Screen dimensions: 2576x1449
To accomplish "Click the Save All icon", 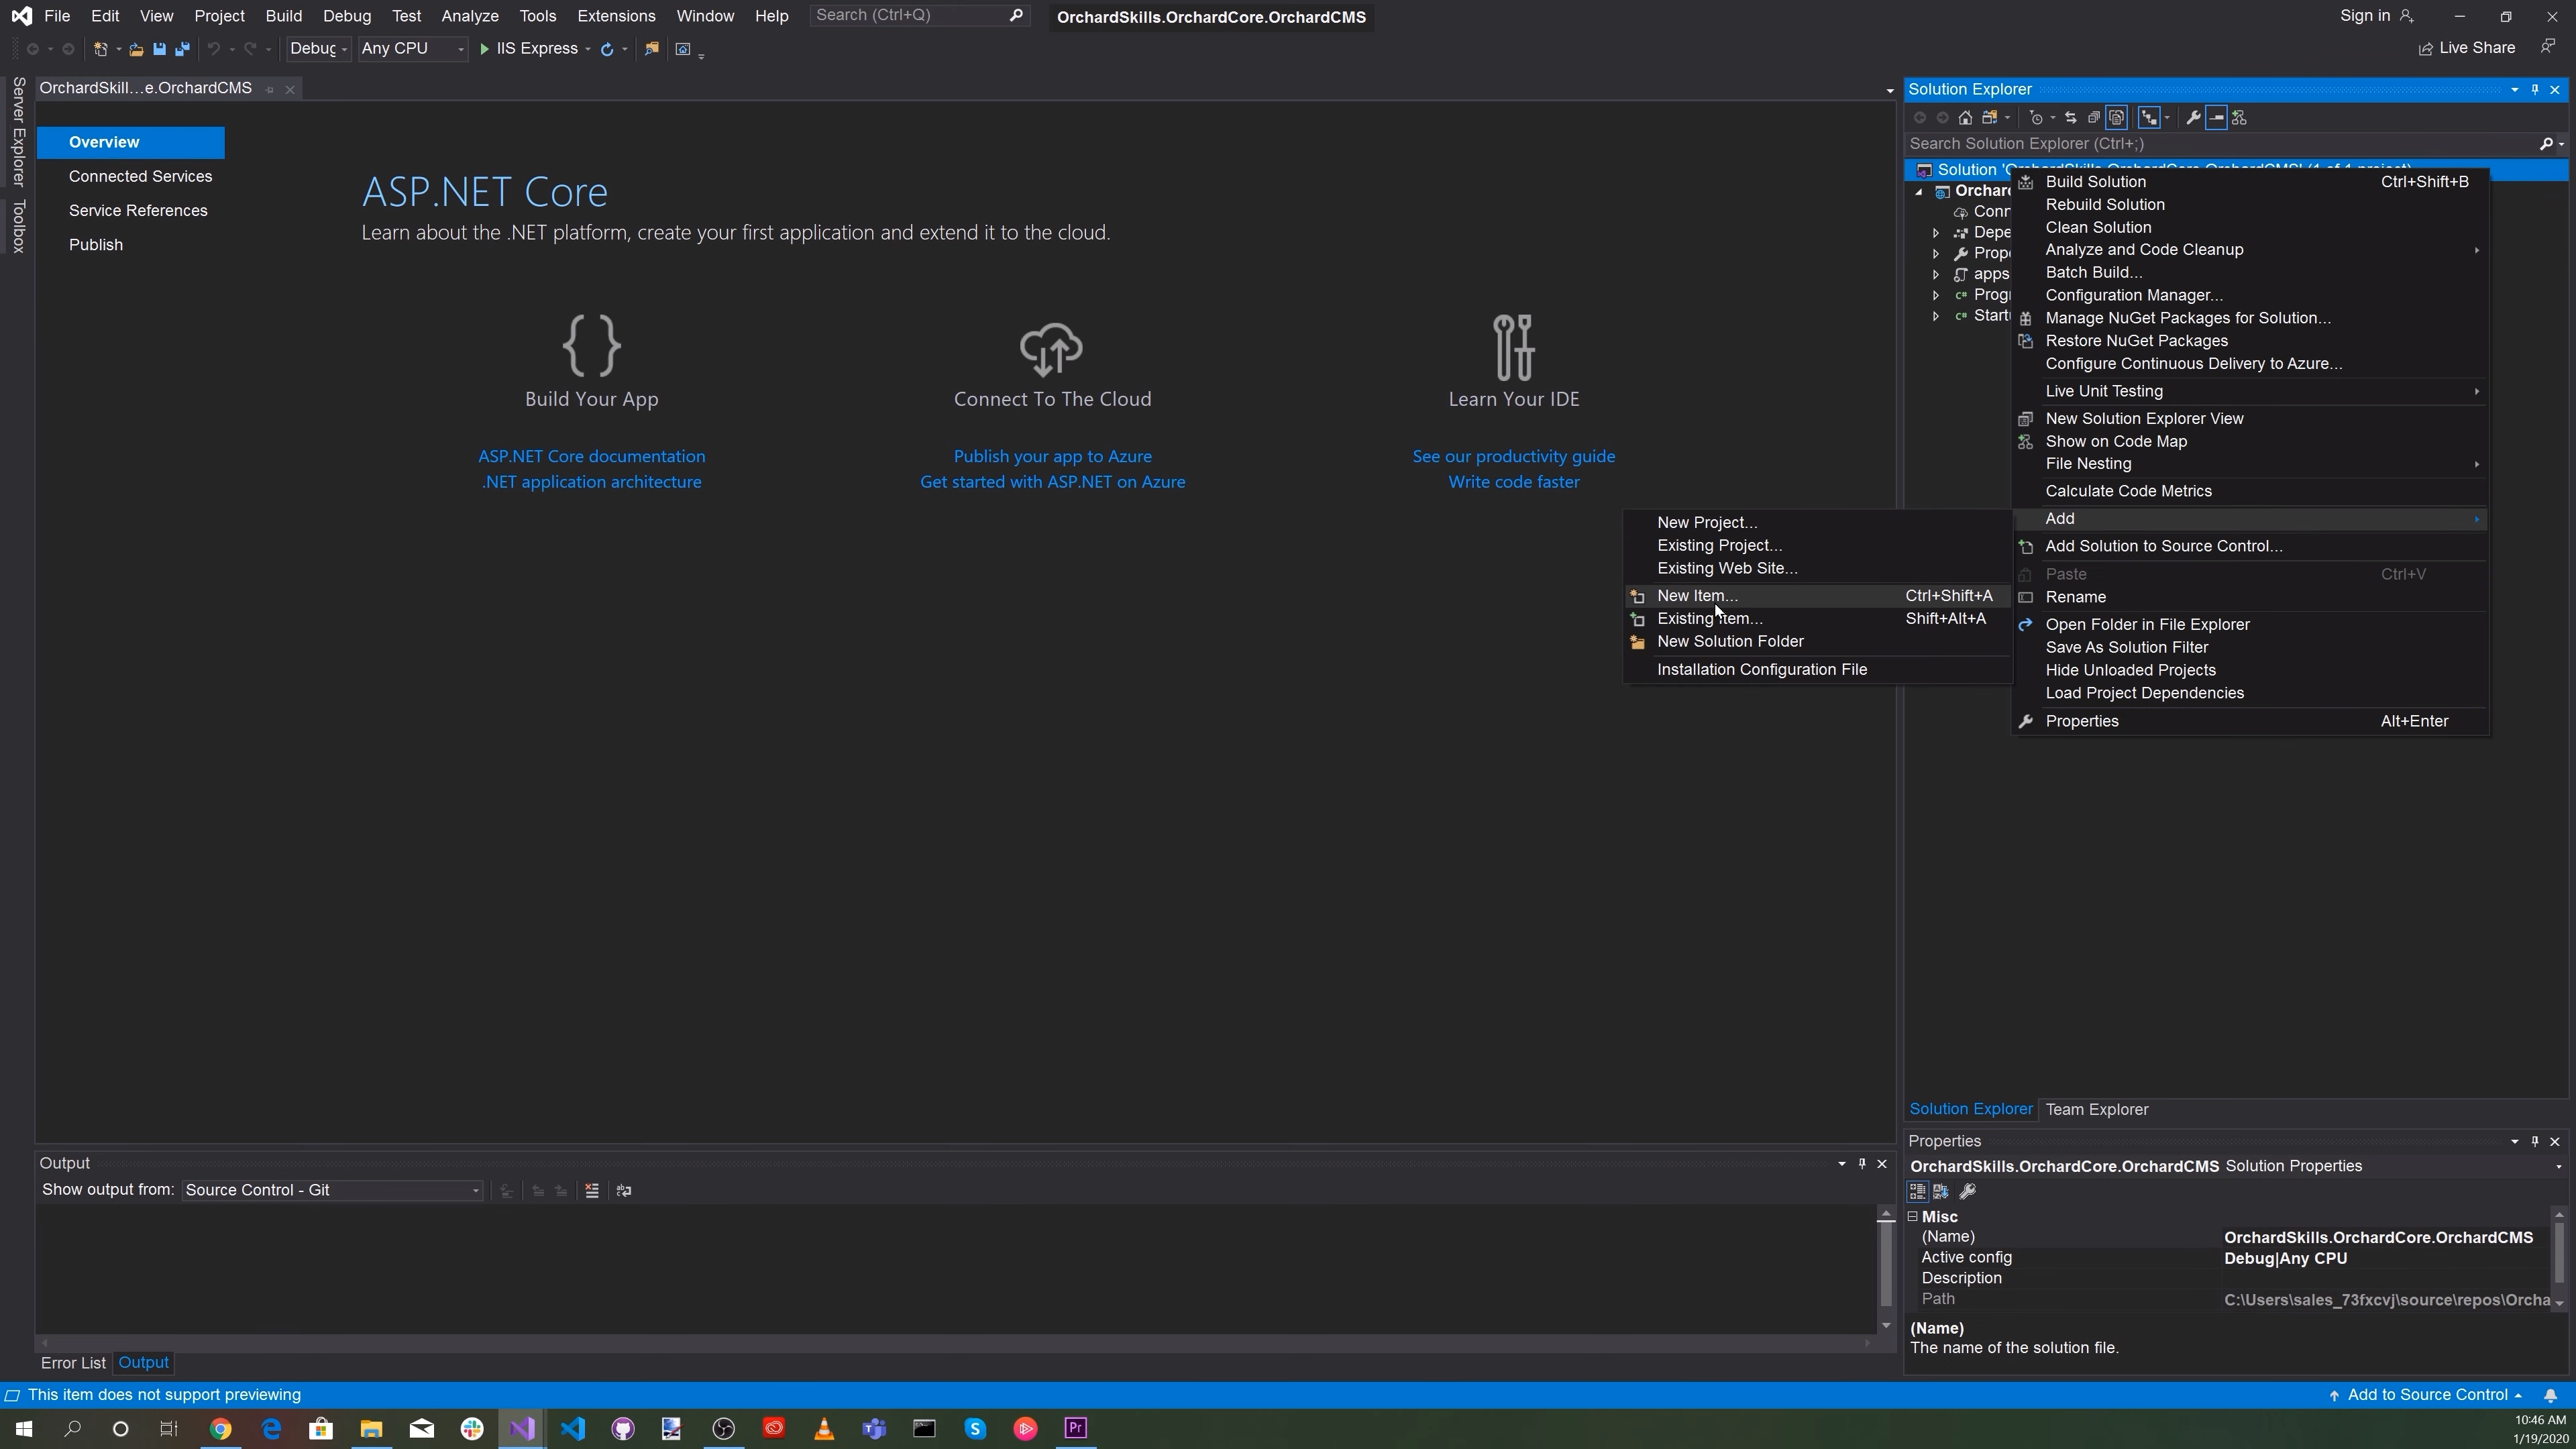I will coord(182,49).
